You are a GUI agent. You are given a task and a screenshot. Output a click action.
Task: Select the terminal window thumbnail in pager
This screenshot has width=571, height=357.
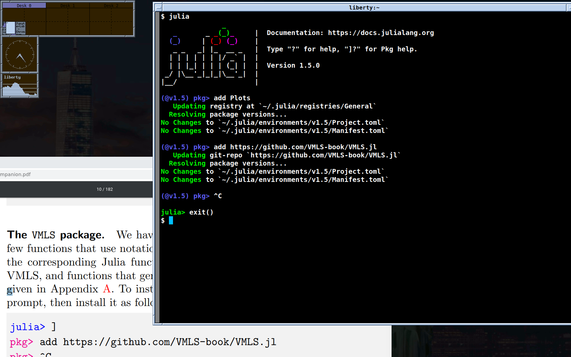point(11,27)
